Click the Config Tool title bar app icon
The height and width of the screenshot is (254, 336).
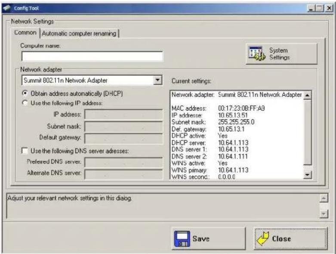pyautogui.click(x=6, y=8)
